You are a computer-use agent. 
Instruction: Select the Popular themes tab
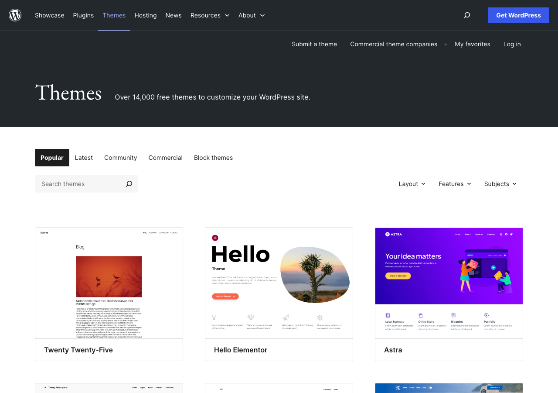(x=52, y=158)
